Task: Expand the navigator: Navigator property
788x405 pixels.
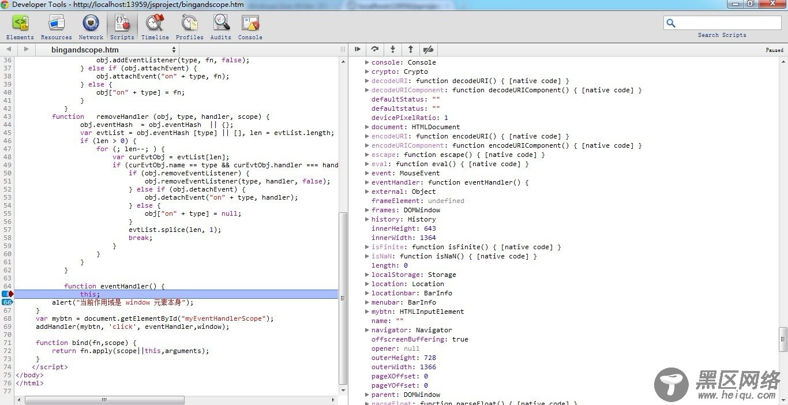Action: [367, 330]
